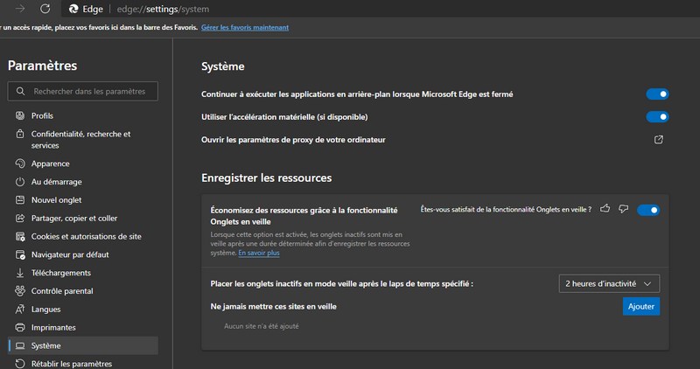Click the Apparence sidebar icon

click(x=20, y=164)
